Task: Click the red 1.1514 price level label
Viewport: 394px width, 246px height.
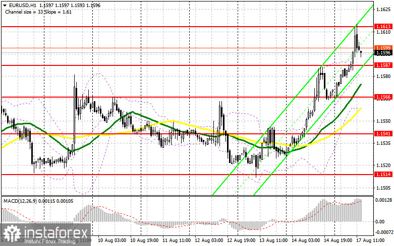Action: (x=383, y=174)
